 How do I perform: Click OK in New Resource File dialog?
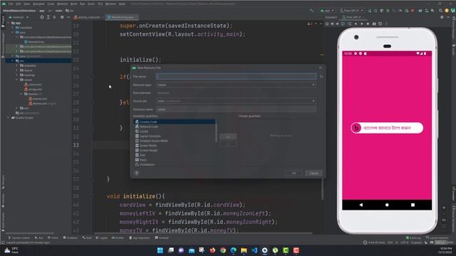[x=294, y=174]
